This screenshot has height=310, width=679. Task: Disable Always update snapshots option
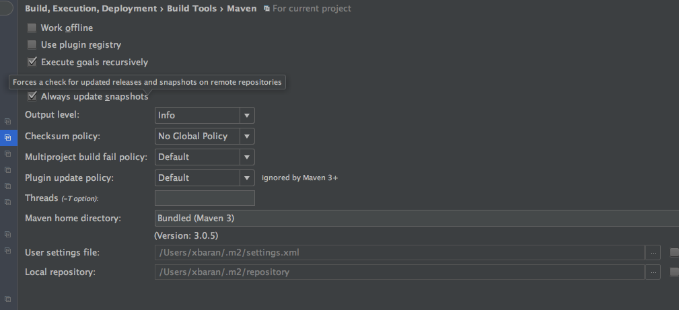pos(32,96)
